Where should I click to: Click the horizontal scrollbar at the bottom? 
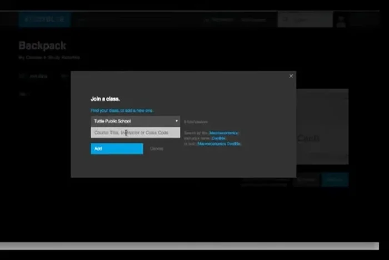(x=189, y=246)
